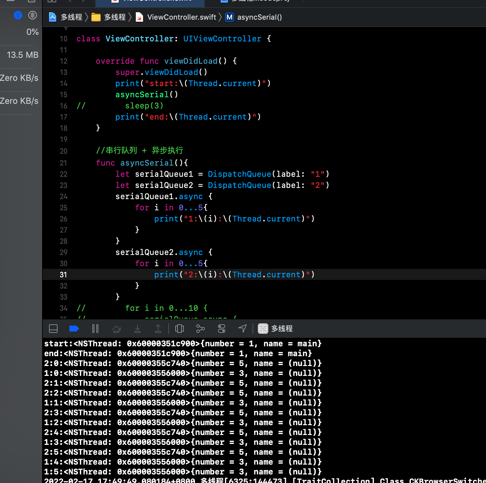Image resolution: width=486 pixels, height=483 pixels.
Task: Open asyncSerial() method breadcrumb
Action: tap(254, 17)
